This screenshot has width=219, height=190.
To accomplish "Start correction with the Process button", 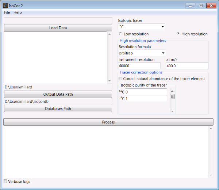I will (x=108, y=122).
